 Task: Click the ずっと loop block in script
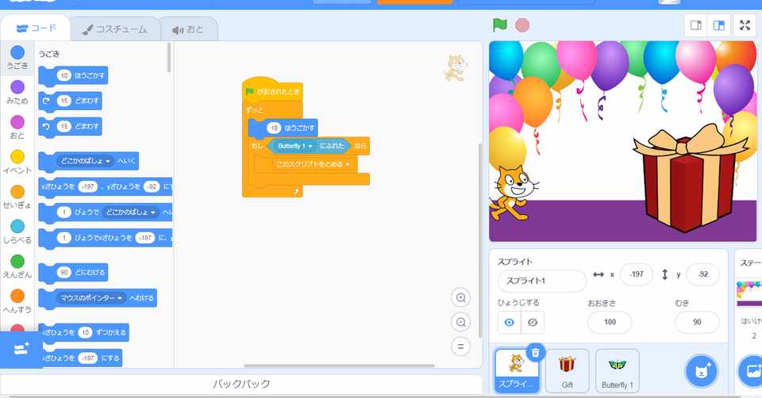pos(255,109)
